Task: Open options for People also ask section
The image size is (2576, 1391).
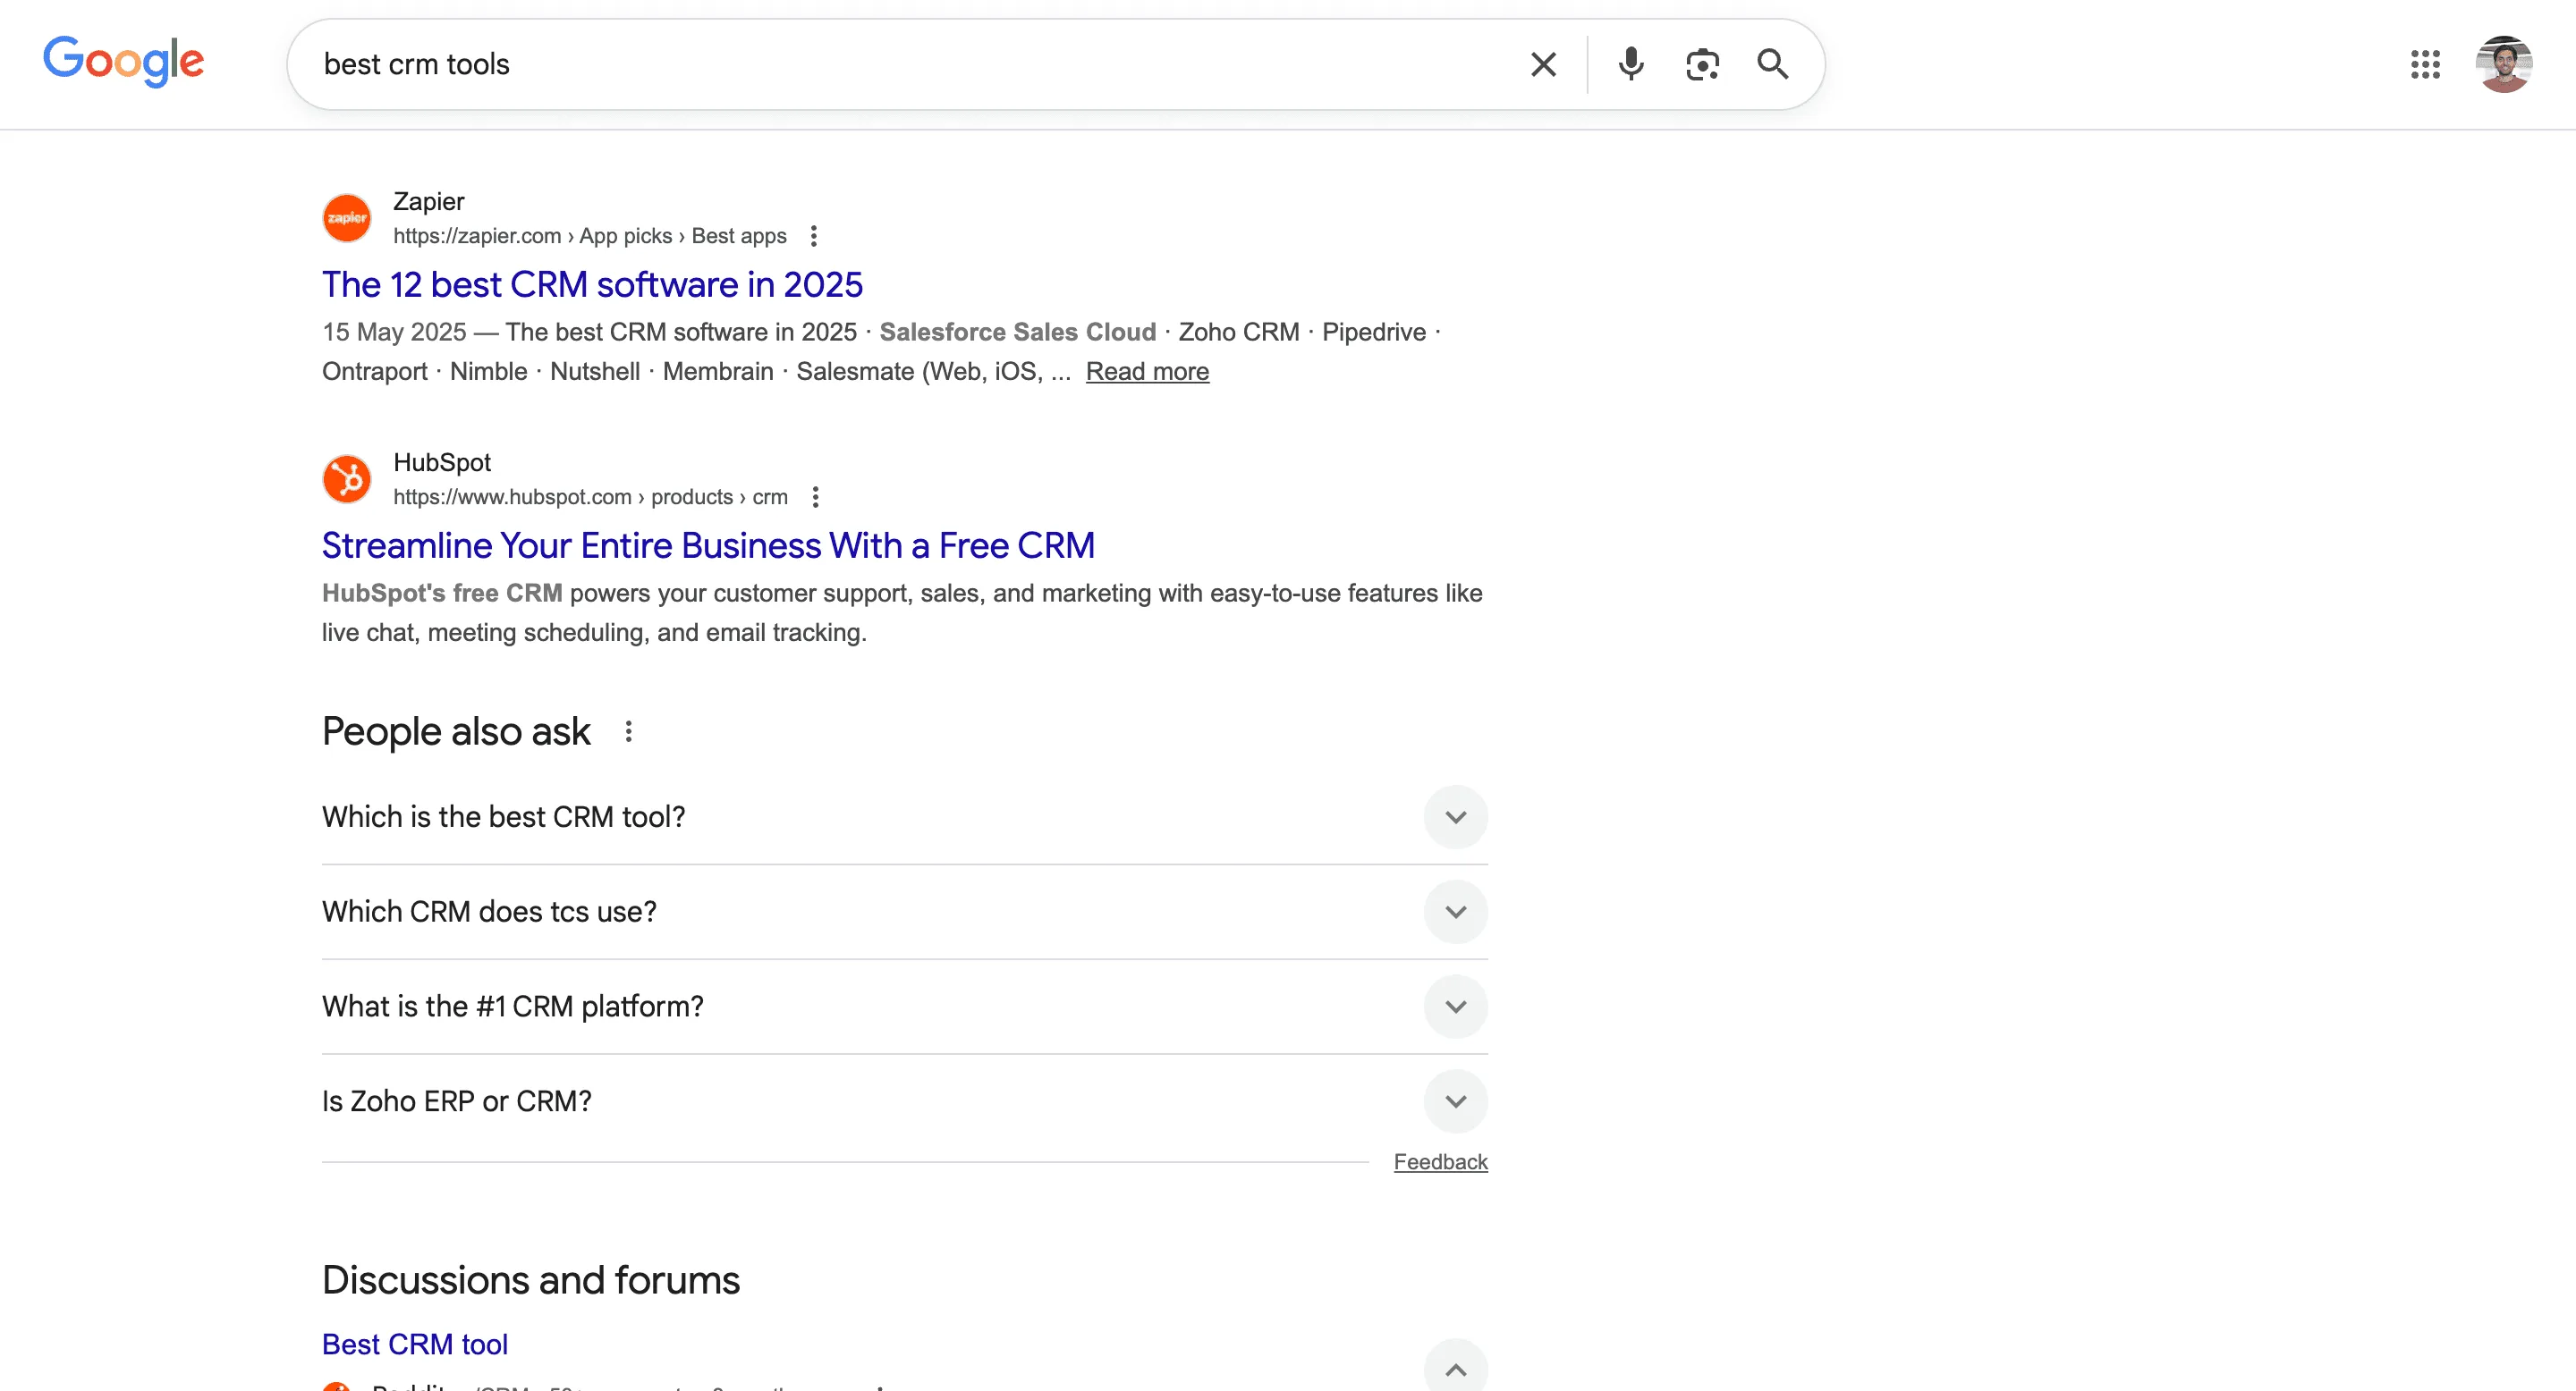Action: (630, 730)
